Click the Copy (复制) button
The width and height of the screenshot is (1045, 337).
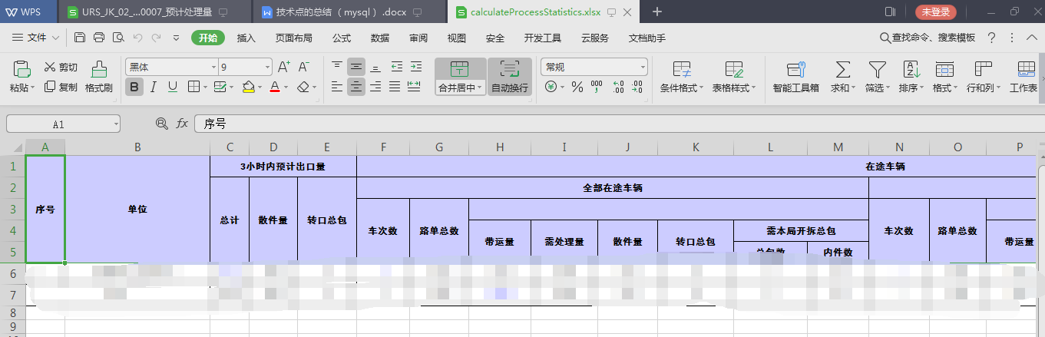(61, 87)
